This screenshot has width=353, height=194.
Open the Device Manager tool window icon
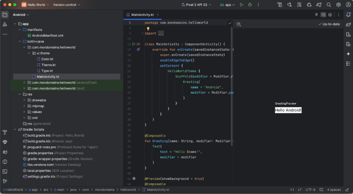pyautogui.click(x=348, y=35)
